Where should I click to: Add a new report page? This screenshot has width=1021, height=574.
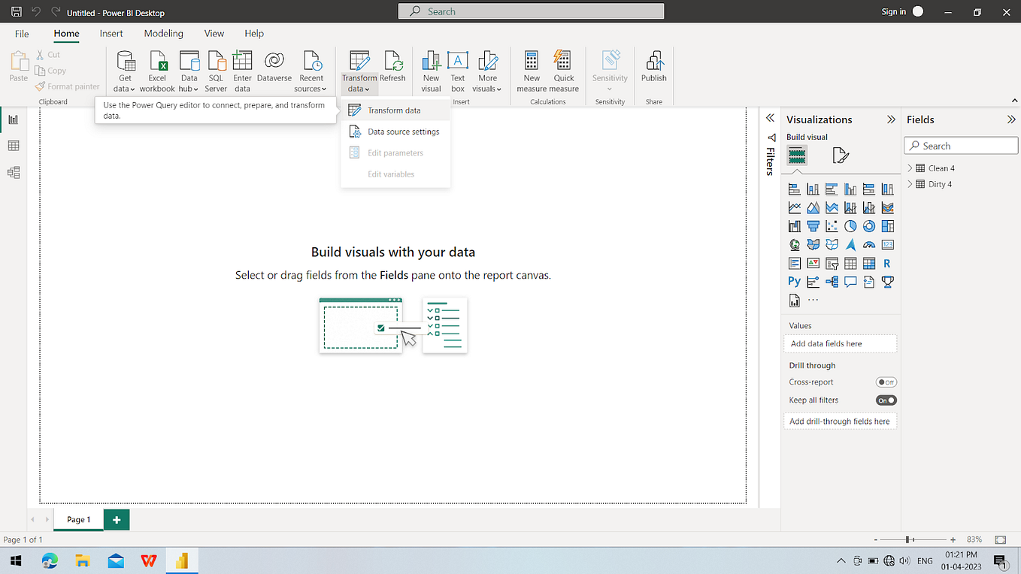click(117, 519)
